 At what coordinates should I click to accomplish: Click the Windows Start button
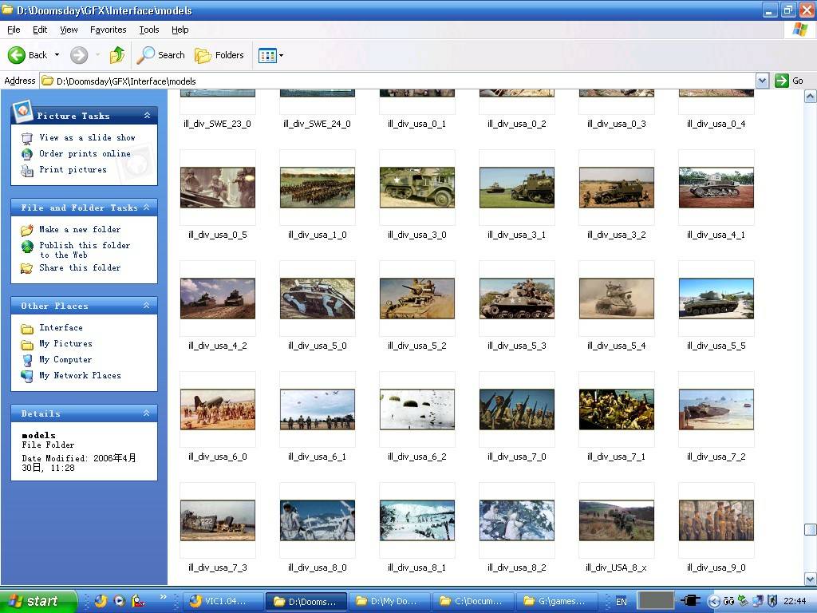38,601
